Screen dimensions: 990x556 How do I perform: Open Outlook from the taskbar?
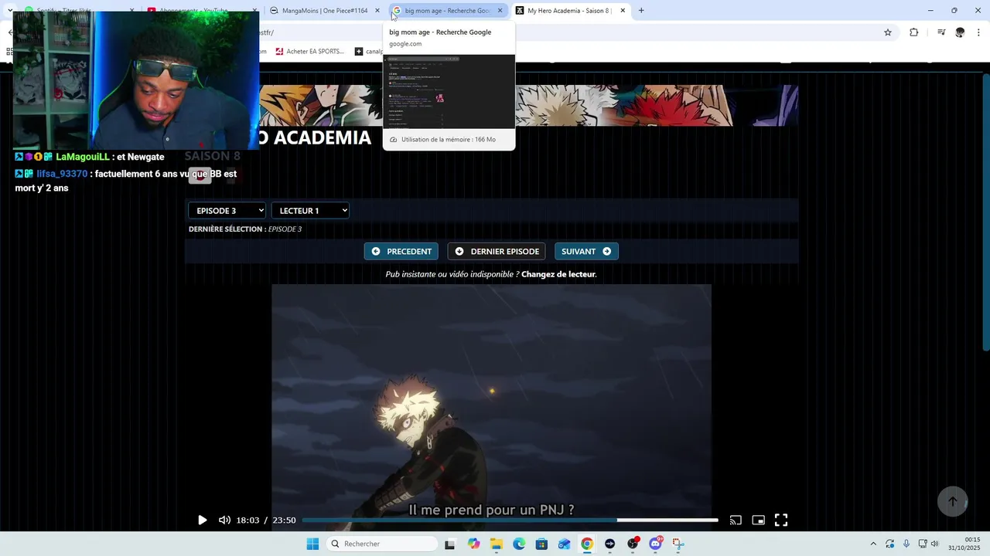pyautogui.click(x=565, y=544)
